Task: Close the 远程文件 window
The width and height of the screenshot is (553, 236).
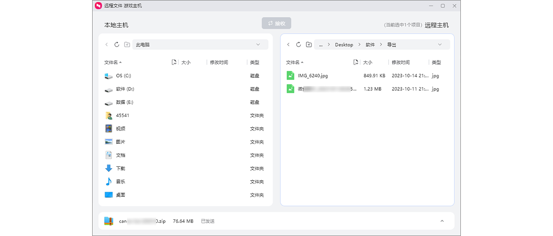Action: [454, 6]
